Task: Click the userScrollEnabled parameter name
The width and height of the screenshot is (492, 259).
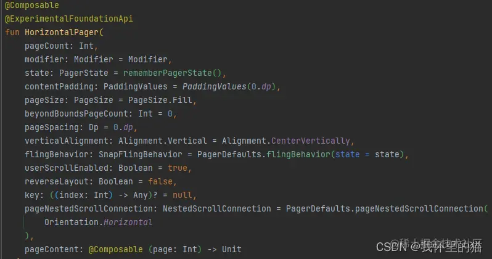Action: pos(67,168)
